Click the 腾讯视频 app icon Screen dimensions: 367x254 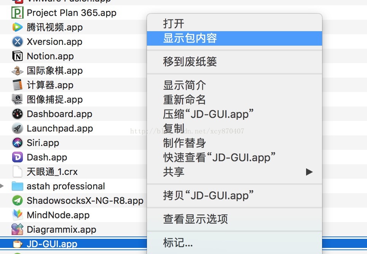click(17, 27)
